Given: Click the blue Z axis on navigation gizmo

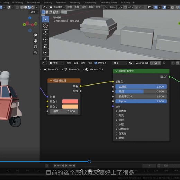Looking at the screenshot, I should coord(30,18).
